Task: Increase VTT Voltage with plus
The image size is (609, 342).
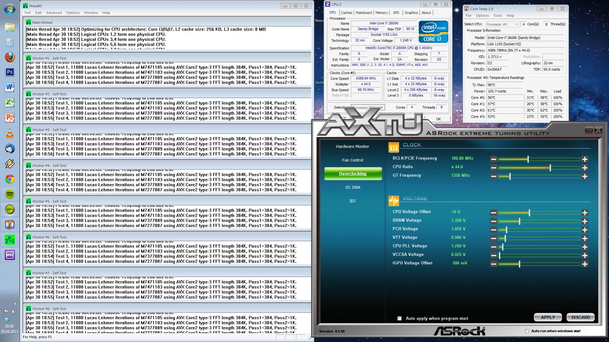Action: tap(585, 238)
